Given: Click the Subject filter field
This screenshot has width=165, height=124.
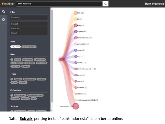Looking at the screenshot, I should click(x=29, y=24).
